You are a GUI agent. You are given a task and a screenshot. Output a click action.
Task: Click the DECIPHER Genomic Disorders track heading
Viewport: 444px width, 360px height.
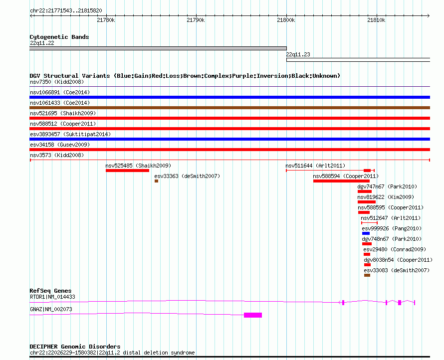pos(75,347)
